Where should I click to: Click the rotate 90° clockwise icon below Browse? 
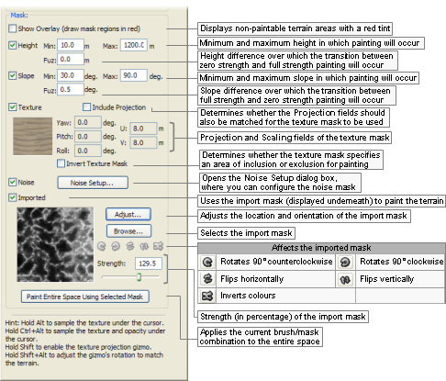coord(116,246)
